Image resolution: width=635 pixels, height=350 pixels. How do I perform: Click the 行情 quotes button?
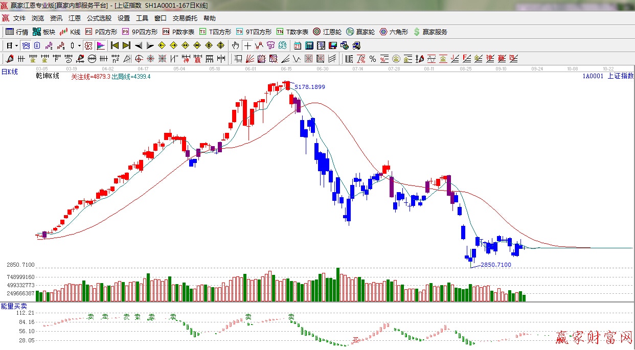click(17, 32)
